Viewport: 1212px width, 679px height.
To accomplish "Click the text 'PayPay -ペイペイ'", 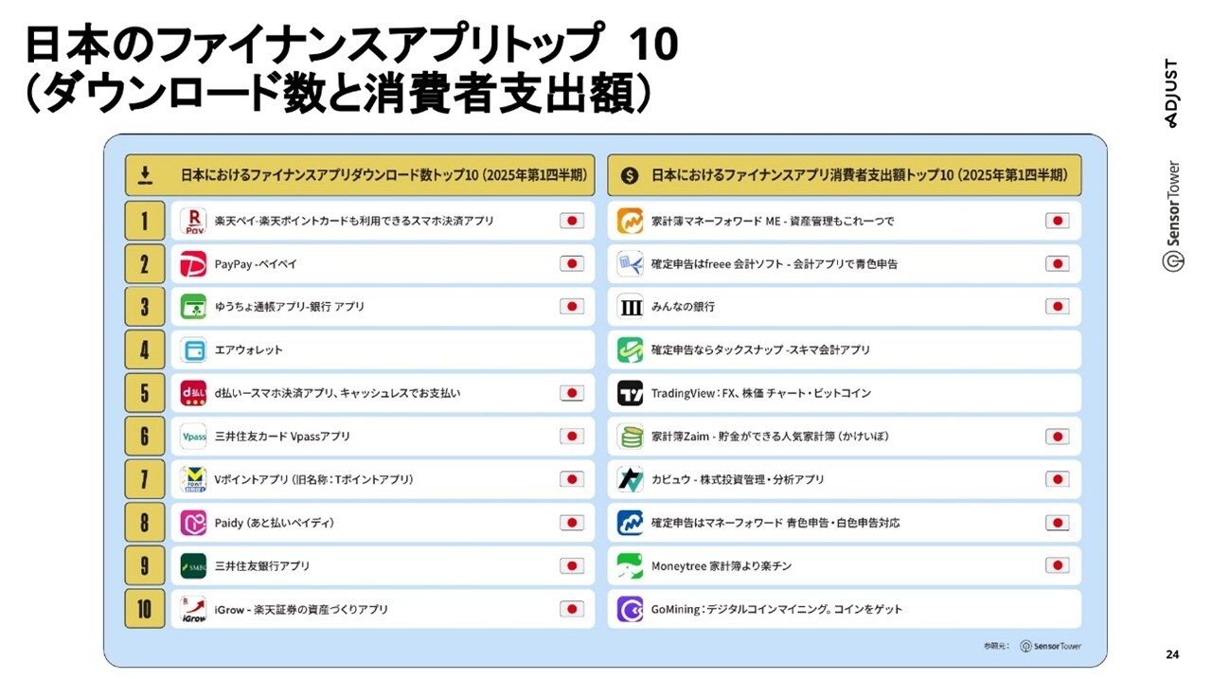I will tap(256, 264).
